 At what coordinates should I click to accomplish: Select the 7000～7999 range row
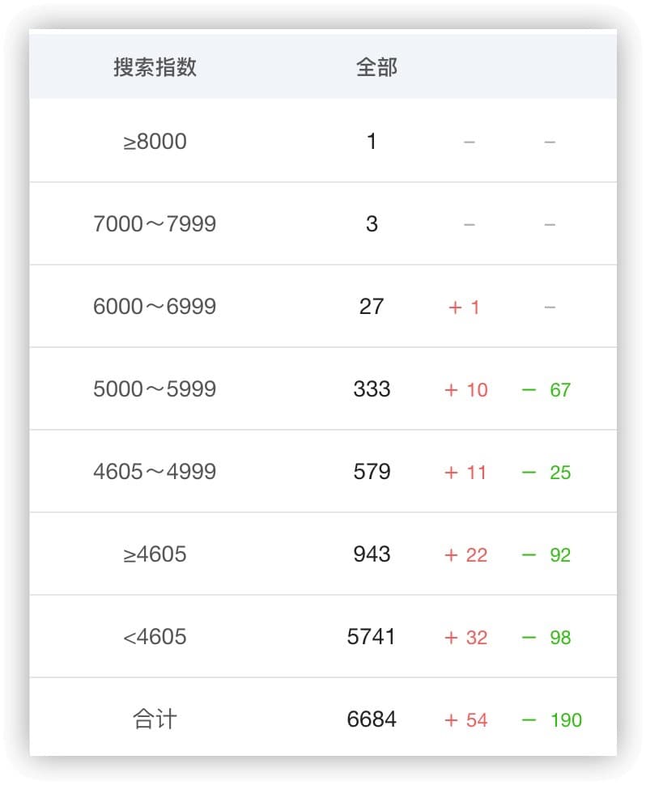coord(323,224)
